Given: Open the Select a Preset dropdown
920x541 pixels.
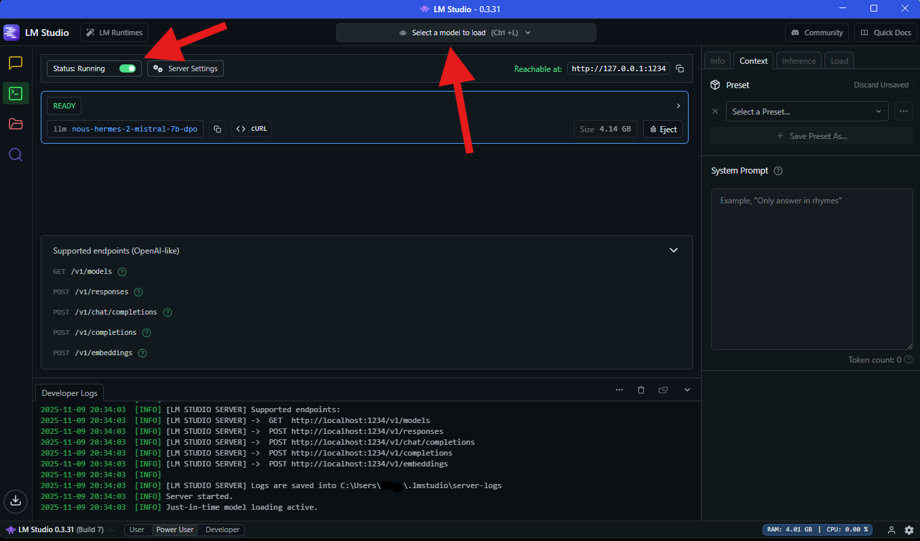Looking at the screenshot, I should pos(806,111).
